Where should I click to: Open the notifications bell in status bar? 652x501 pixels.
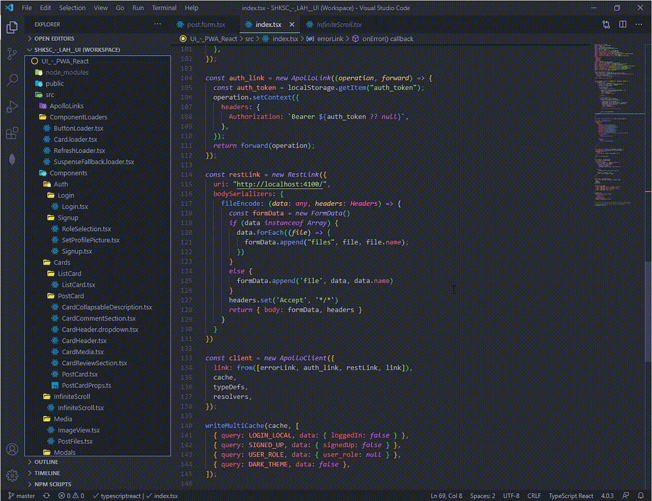(642, 496)
